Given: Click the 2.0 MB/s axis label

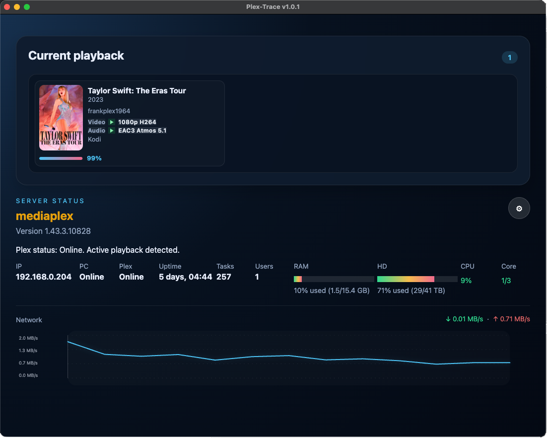Looking at the screenshot, I should coord(28,338).
